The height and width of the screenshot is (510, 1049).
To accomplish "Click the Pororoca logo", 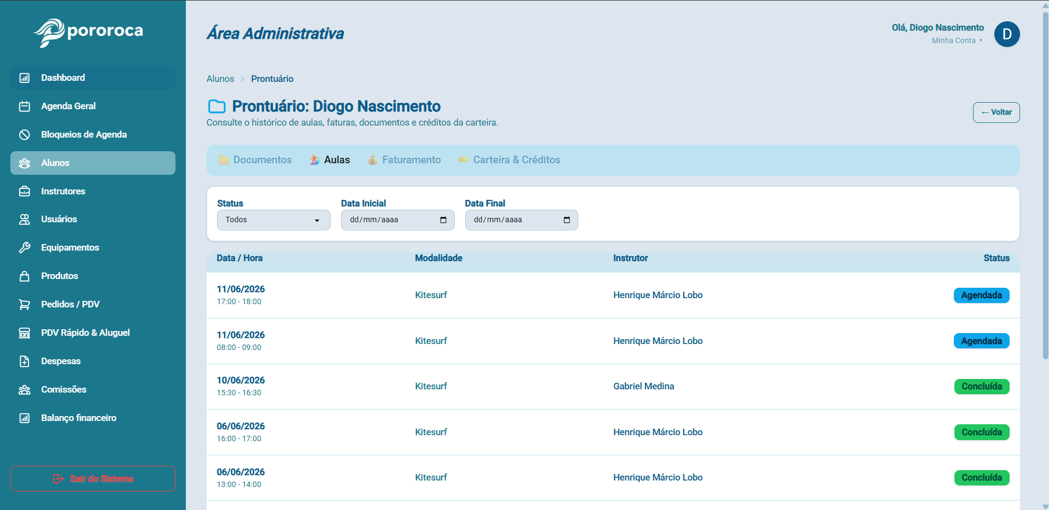I will point(89,32).
